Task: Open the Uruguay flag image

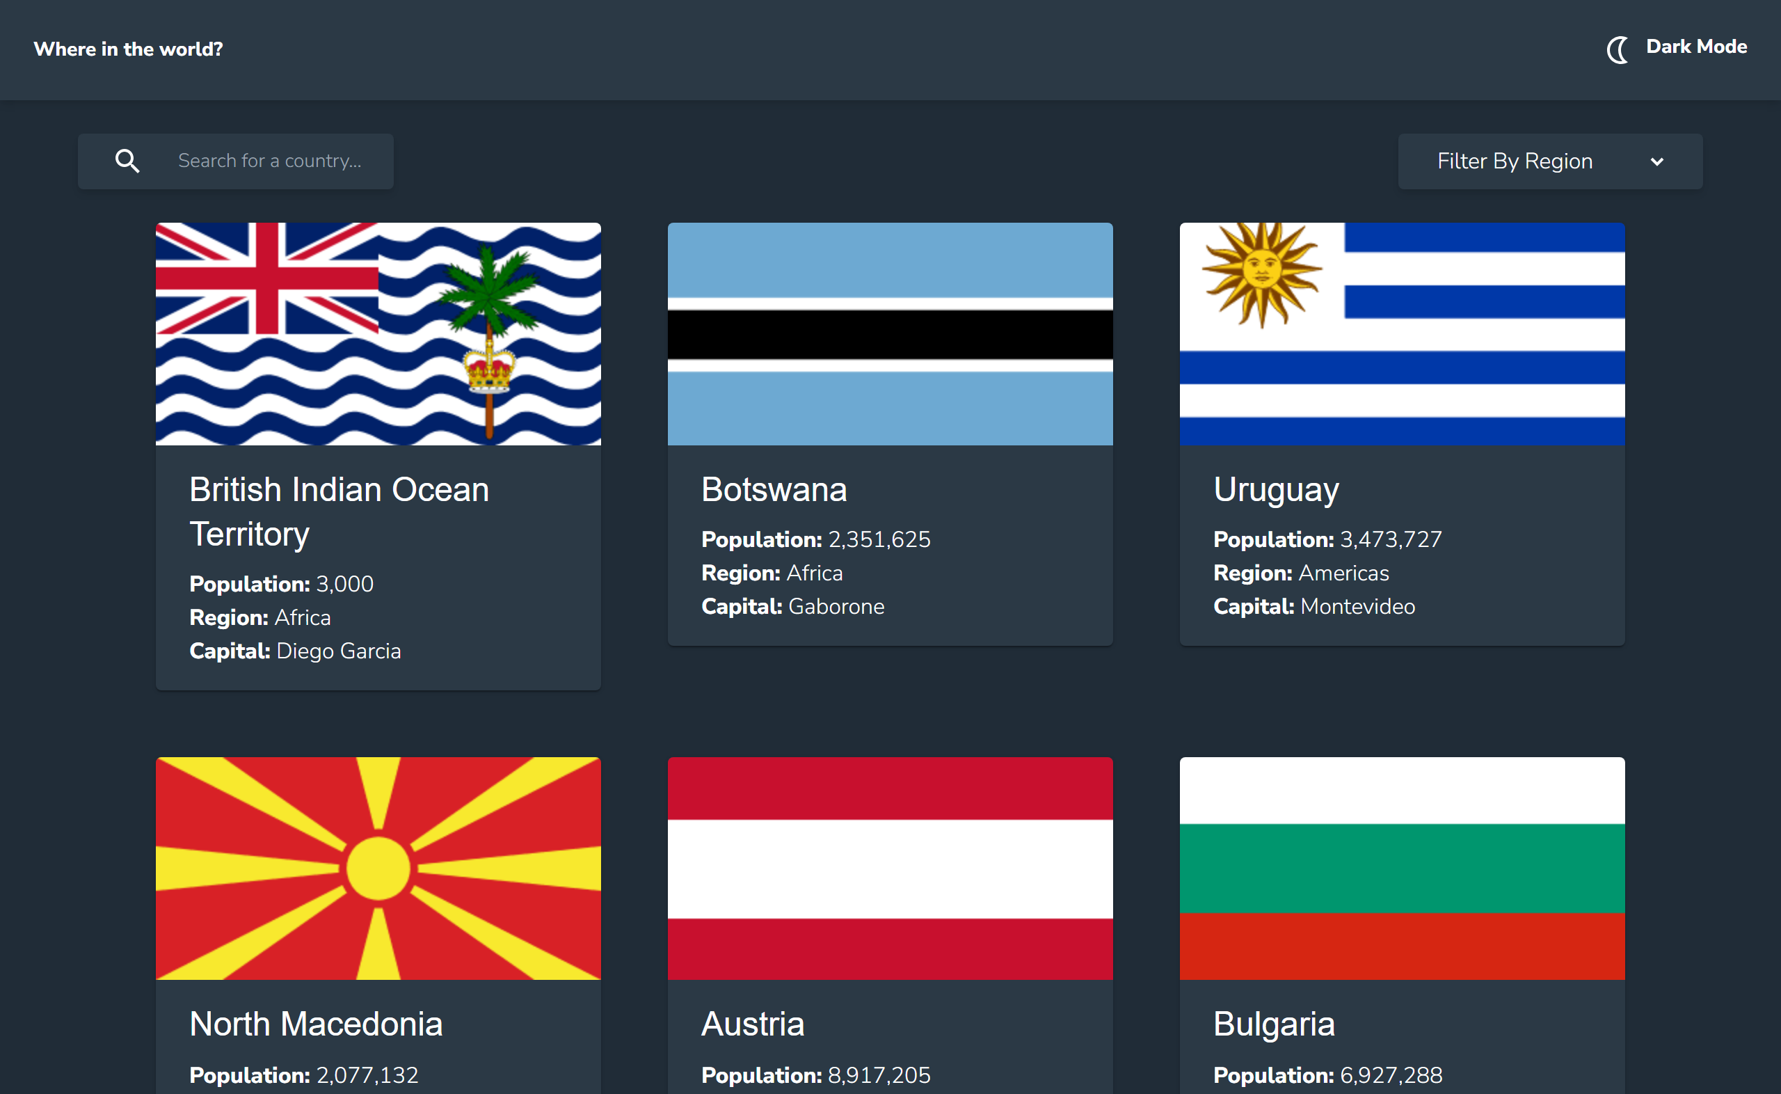Action: 1402,333
